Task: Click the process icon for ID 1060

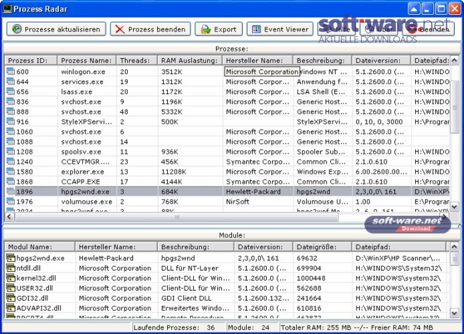Action: [x=11, y=132]
